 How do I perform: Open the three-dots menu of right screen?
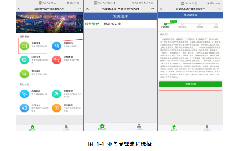219,9
